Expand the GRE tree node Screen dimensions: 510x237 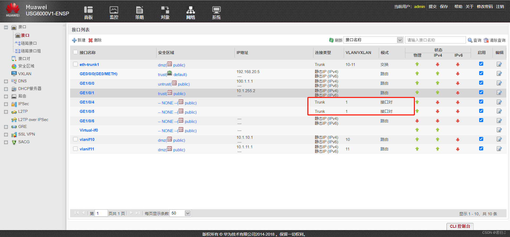click(x=6, y=127)
